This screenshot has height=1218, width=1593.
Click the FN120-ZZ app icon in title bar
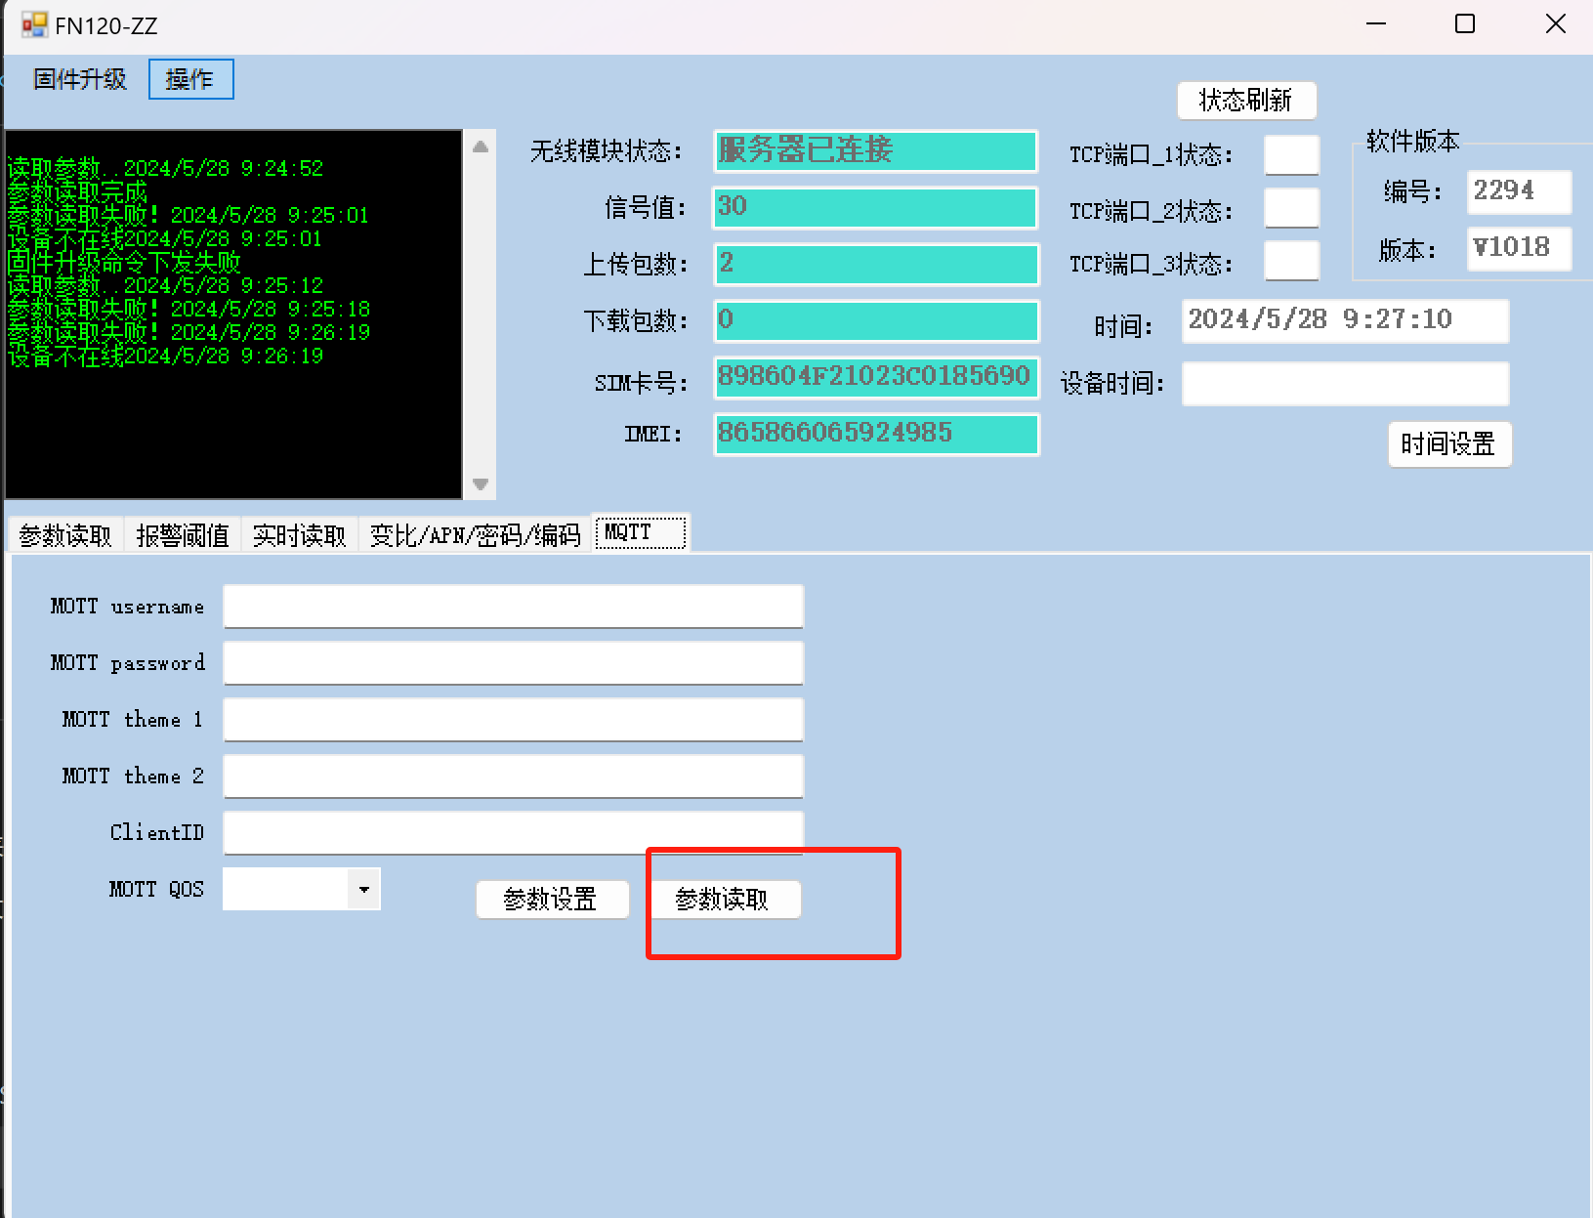click(34, 25)
